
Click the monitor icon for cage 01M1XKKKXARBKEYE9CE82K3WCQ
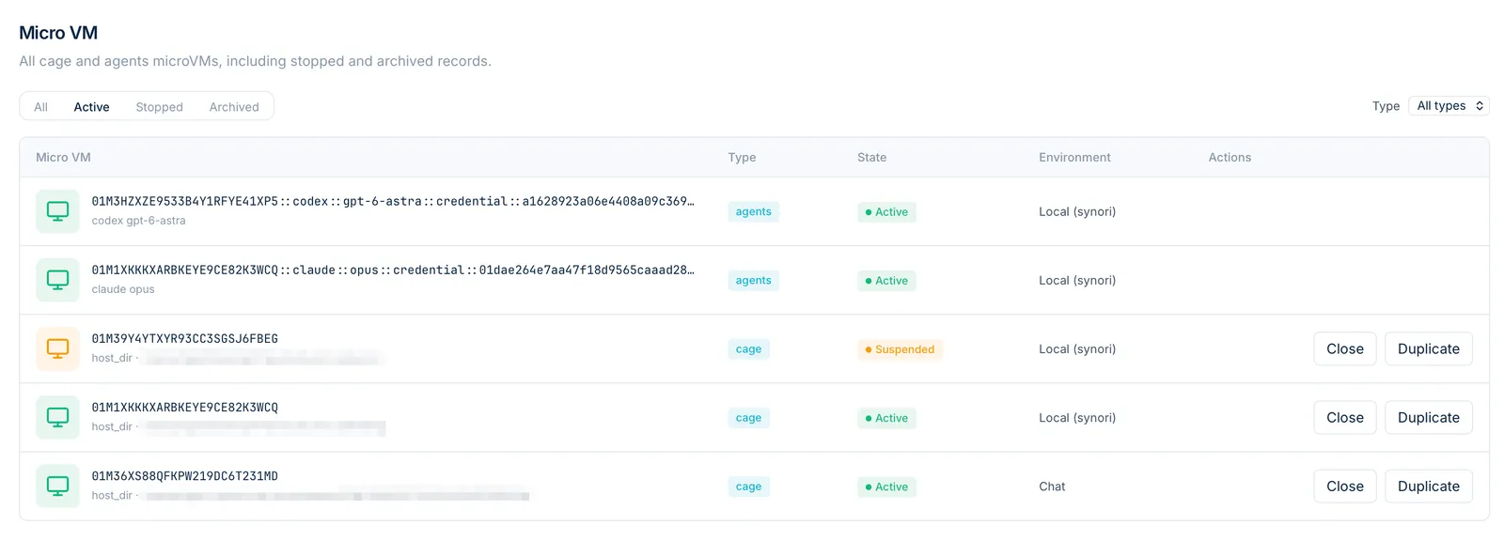tap(57, 417)
